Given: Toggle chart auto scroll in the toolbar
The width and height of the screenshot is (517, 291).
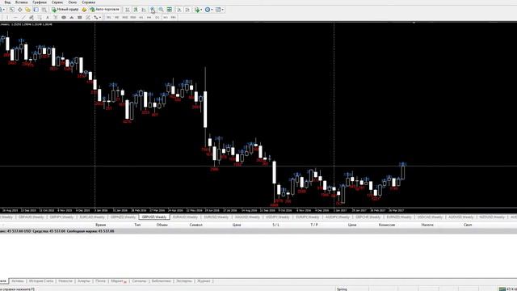Looking at the screenshot, I should (179, 10).
